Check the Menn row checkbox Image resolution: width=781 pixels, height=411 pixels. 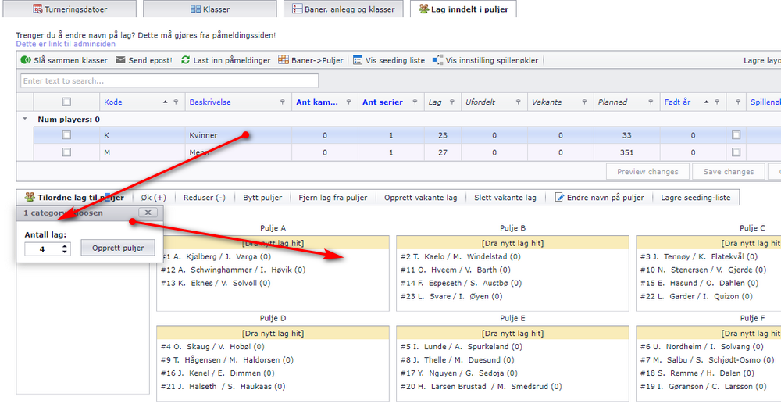(x=66, y=152)
